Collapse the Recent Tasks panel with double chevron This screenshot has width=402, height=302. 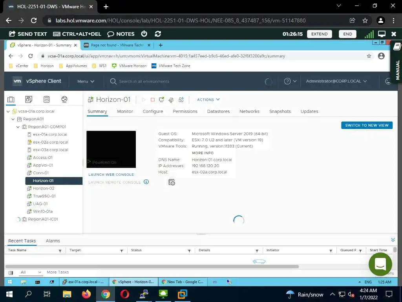tap(393, 240)
